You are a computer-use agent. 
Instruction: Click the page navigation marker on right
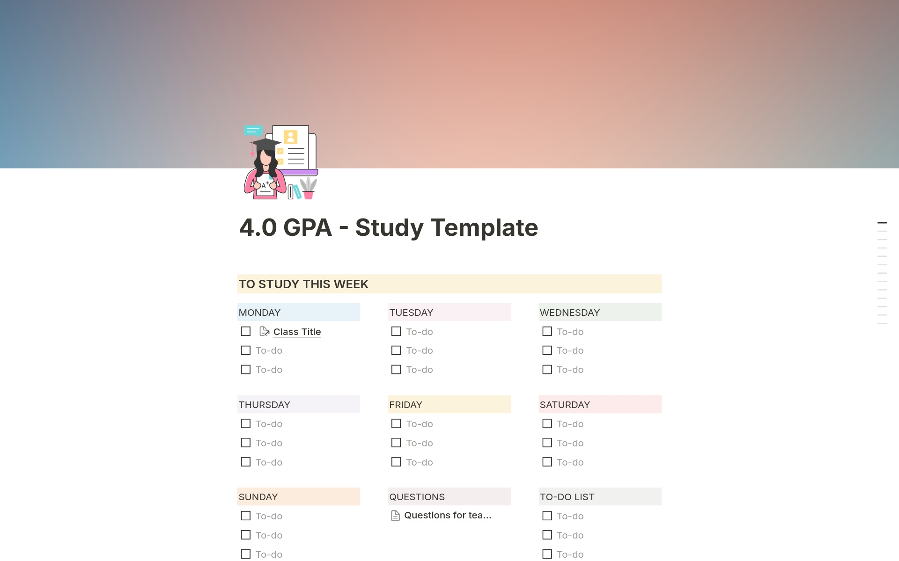click(882, 222)
